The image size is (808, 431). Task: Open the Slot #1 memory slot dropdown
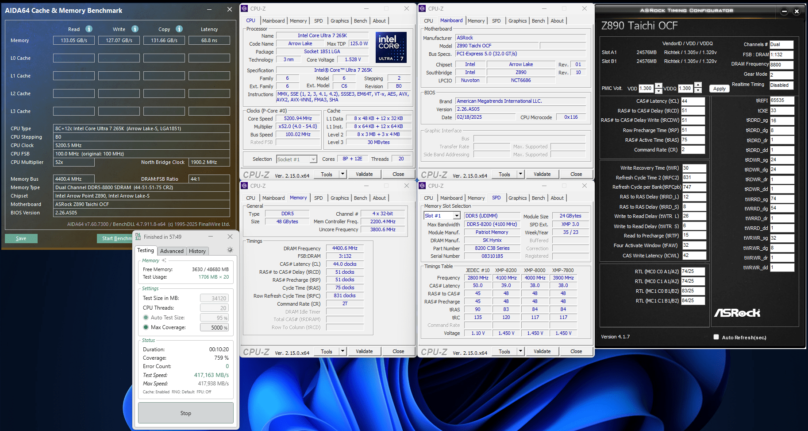click(457, 216)
